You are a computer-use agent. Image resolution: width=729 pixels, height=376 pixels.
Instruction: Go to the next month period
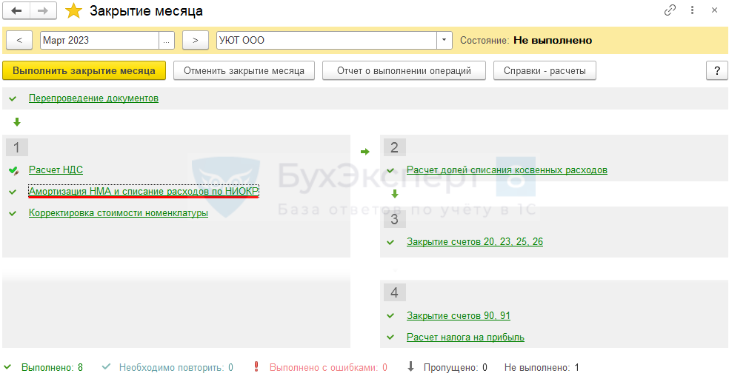[x=195, y=40]
